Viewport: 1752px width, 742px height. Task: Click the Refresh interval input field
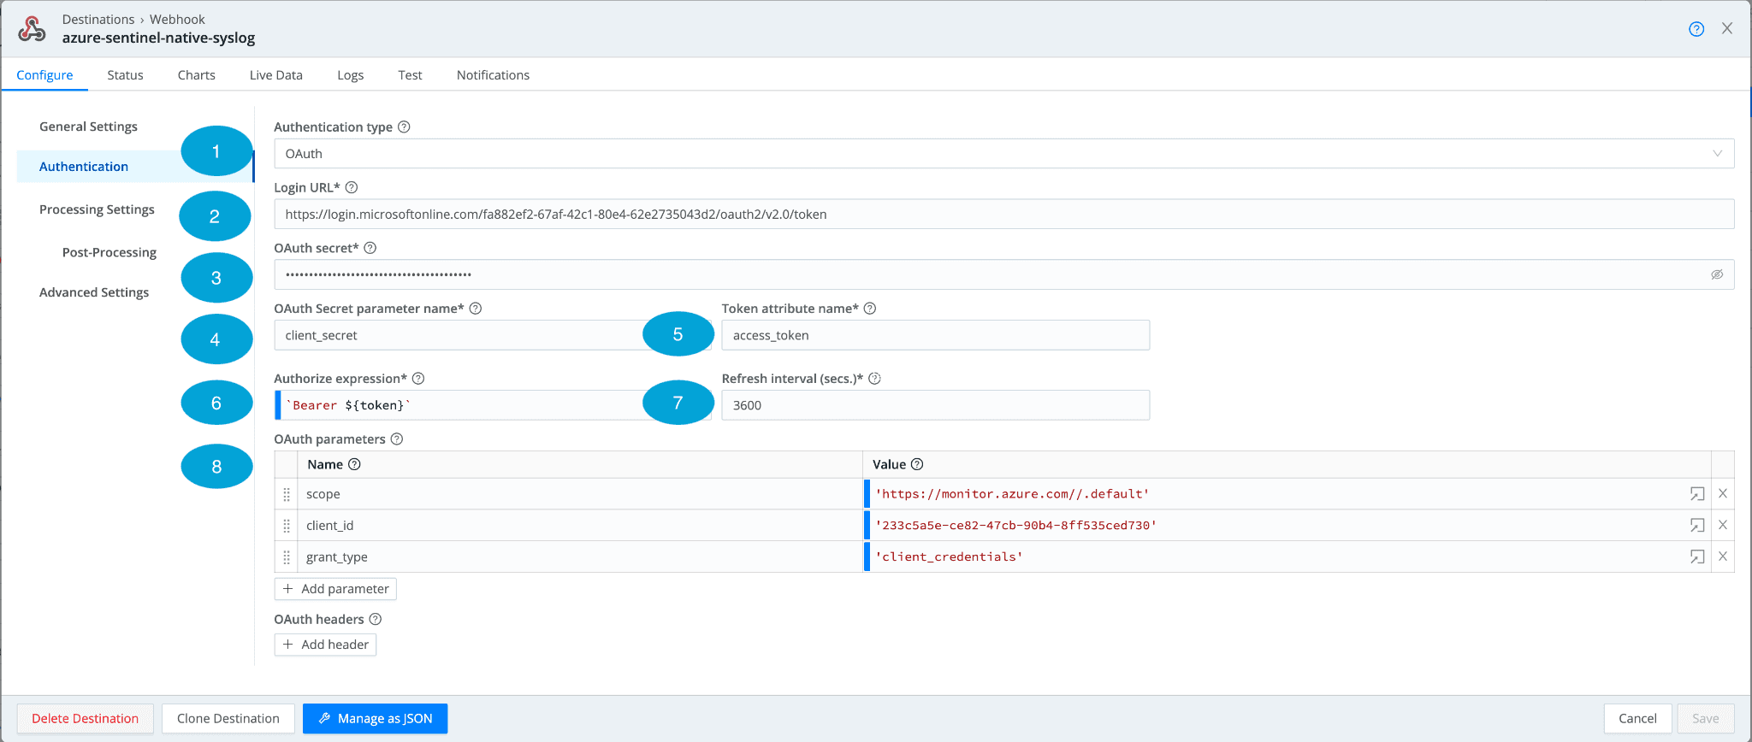point(934,405)
